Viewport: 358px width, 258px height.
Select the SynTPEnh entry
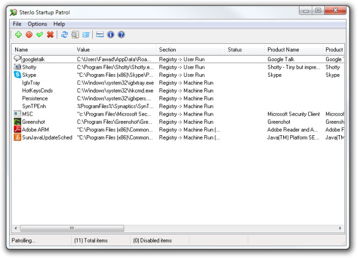(34, 106)
